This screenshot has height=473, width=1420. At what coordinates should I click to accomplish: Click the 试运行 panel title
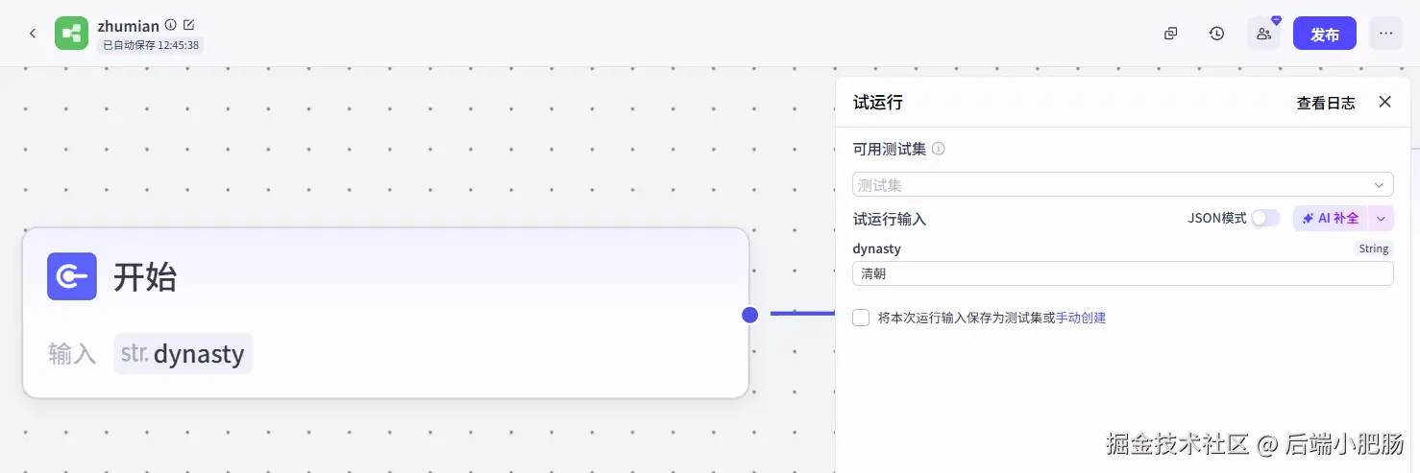(x=878, y=102)
